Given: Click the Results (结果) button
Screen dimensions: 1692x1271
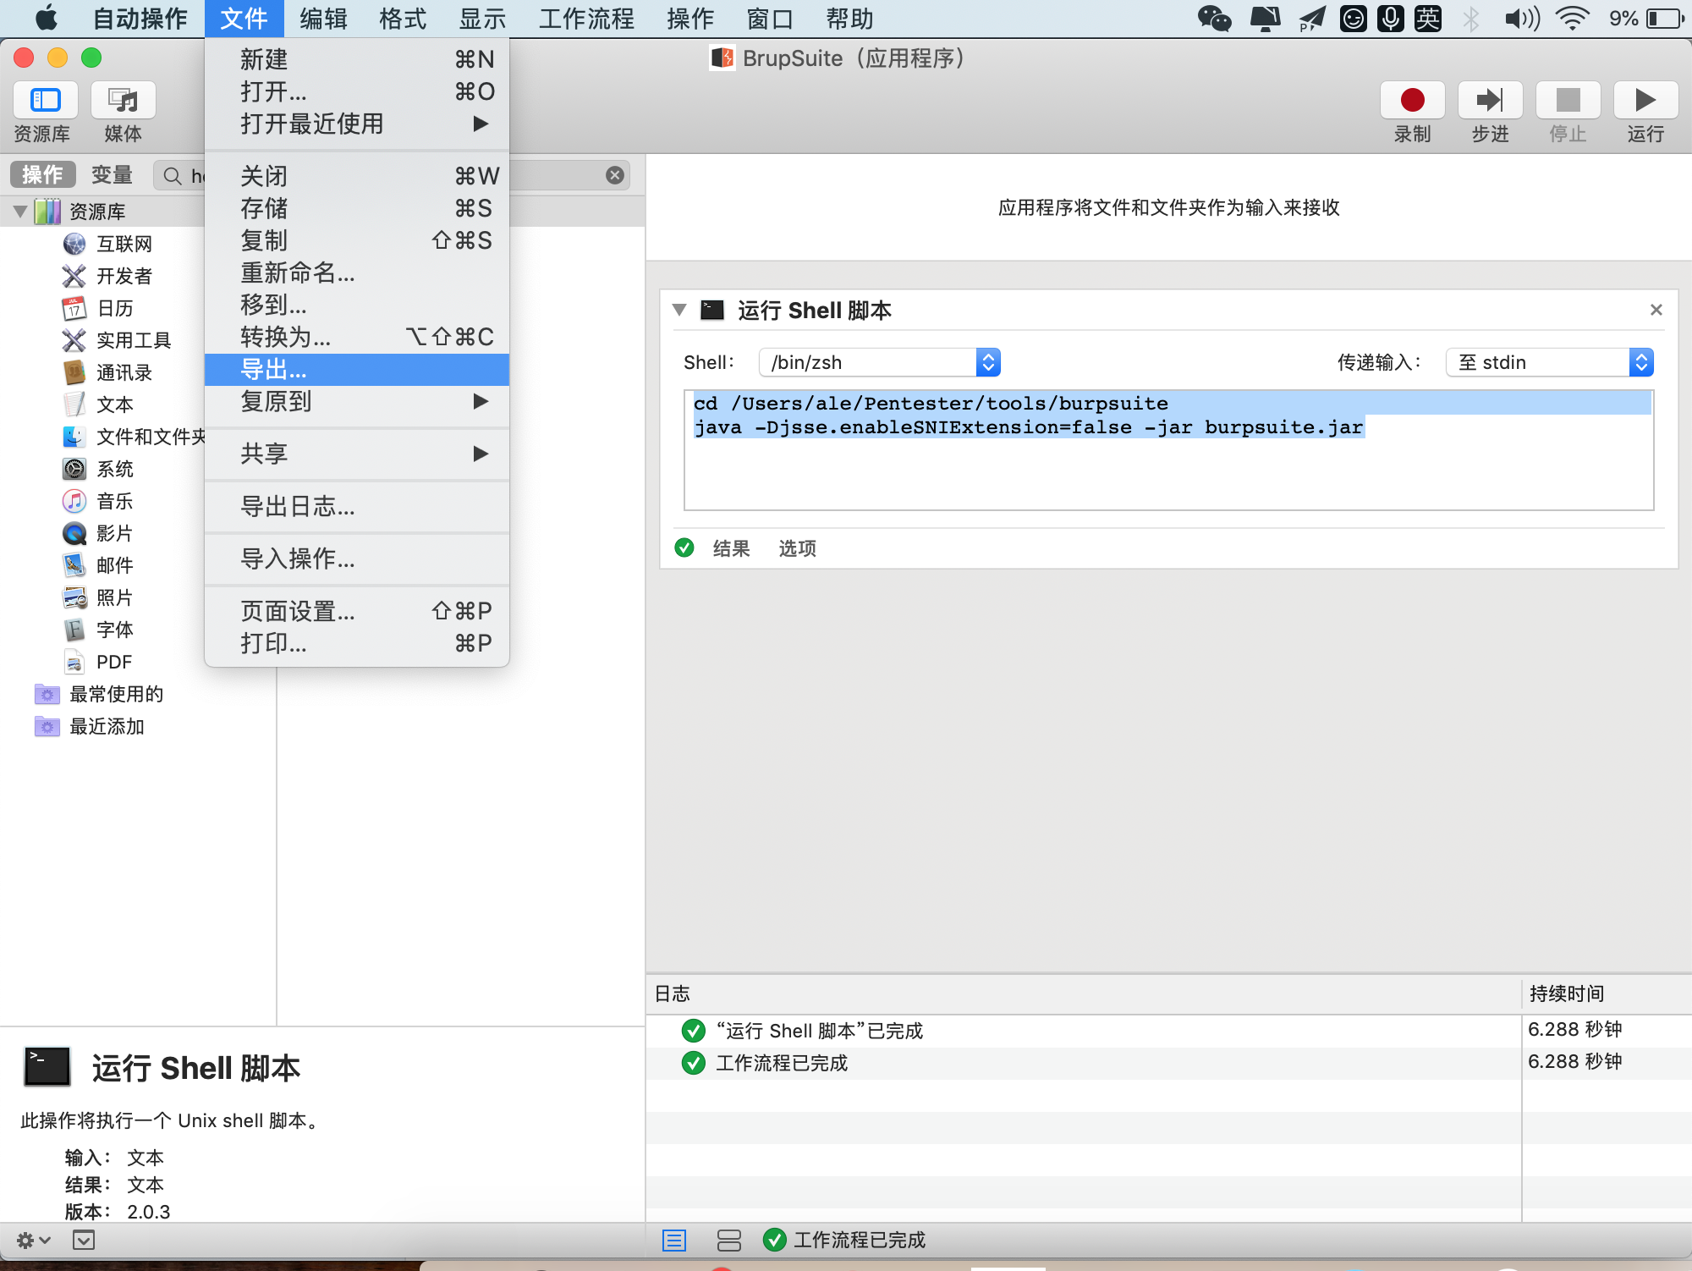Looking at the screenshot, I should tap(731, 549).
